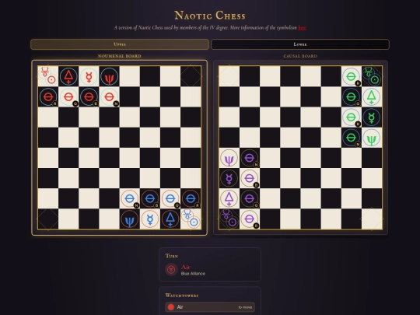Select the blue pawn marked N
Image resolution: width=420 pixels, height=315 pixels.
pyautogui.click(x=130, y=198)
